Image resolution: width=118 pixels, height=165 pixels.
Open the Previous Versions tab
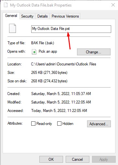tap(65, 16)
